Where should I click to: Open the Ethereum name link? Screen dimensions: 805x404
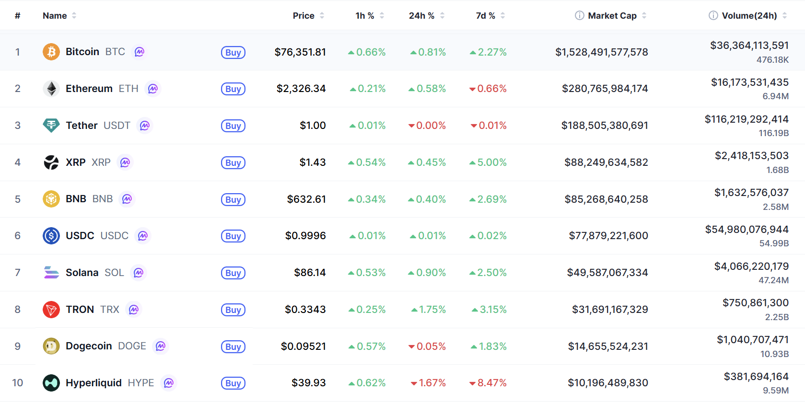pyautogui.click(x=89, y=89)
